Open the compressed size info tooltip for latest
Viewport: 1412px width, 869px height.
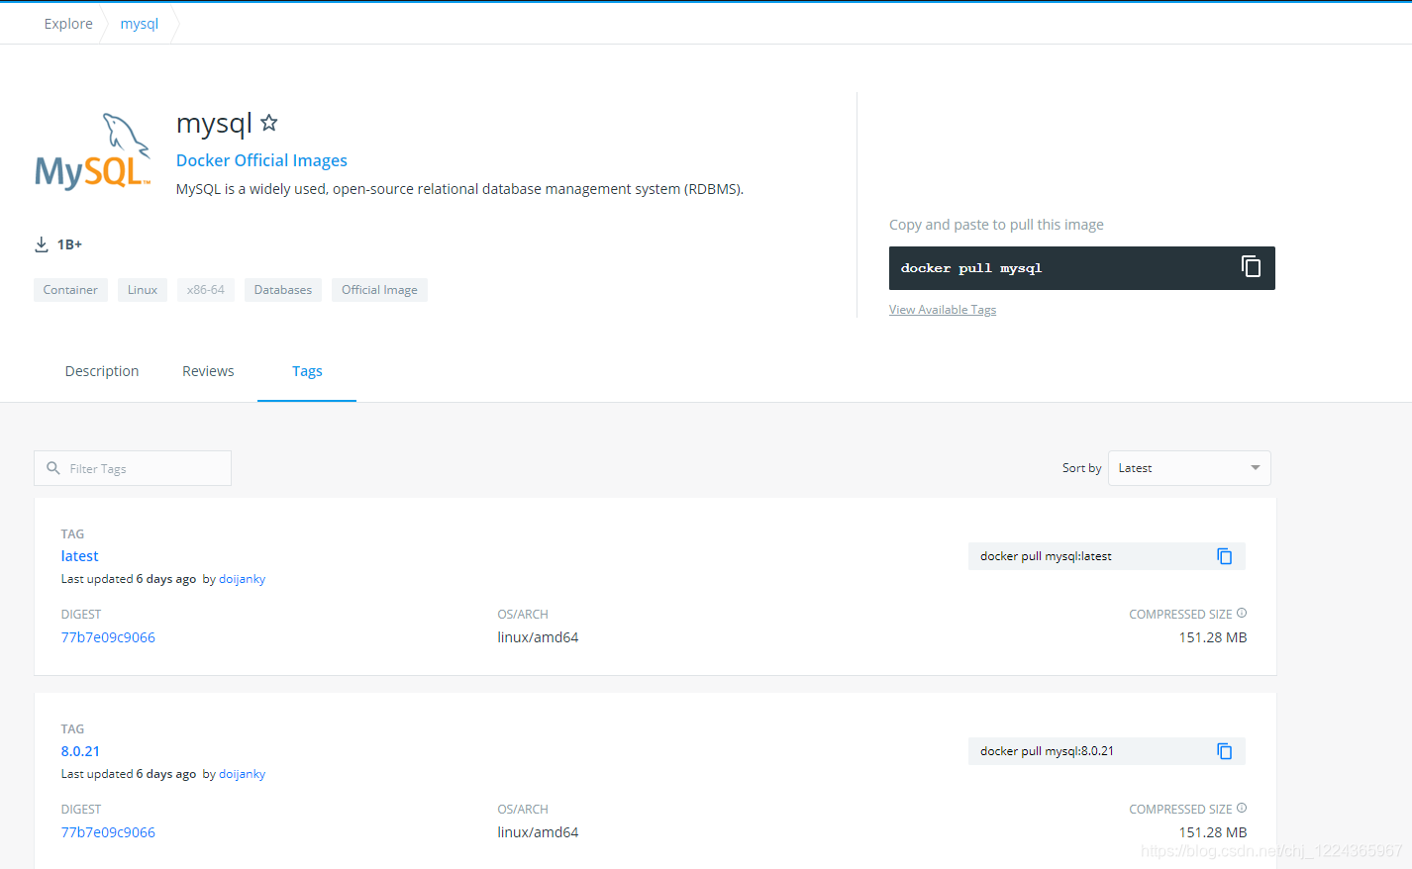pyautogui.click(x=1244, y=614)
